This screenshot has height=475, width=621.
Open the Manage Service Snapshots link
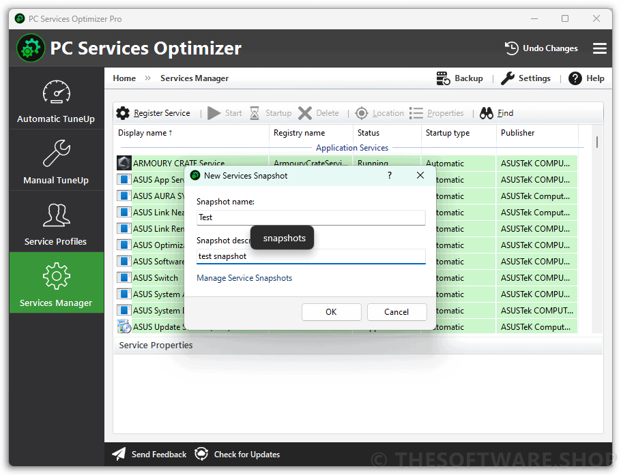click(244, 278)
